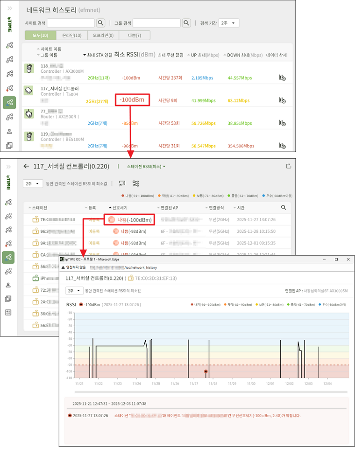This screenshot has height=449, width=355.
Task: Click the 나쁨(-100dBm) signal strength cell
Action: [128, 220]
